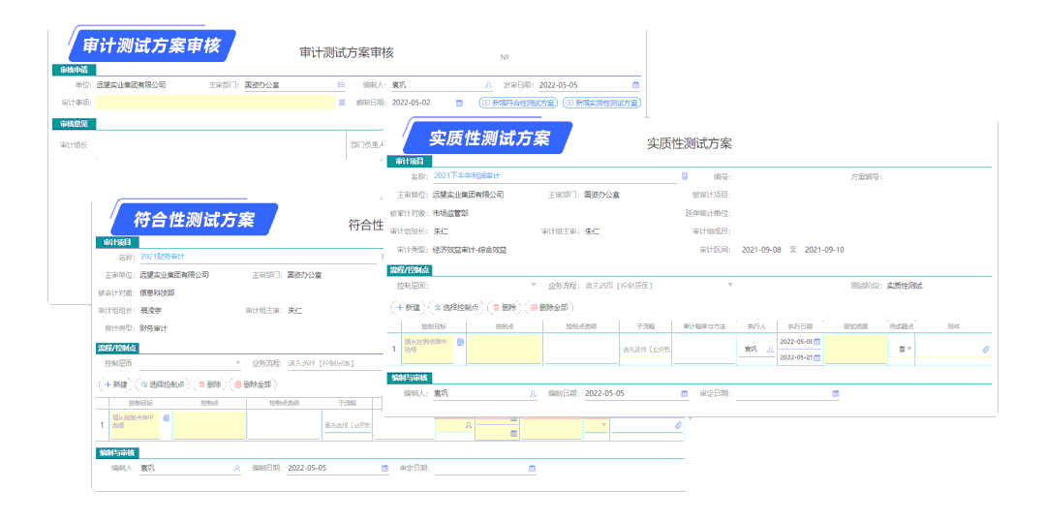Click the 主审部门 国资办公室 selector icon
This screenshot has width=1045, height=521.
341,85
